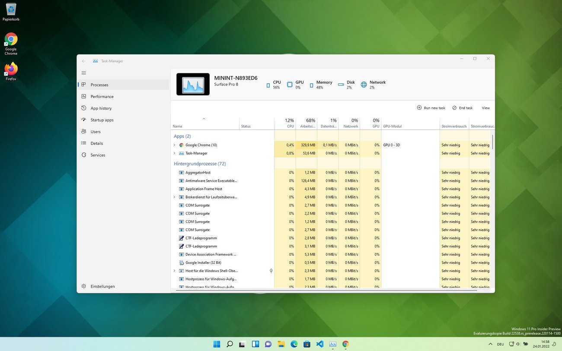This screenshot has height=351, width=562.
Task: Open the View dropdown menu
Action: [x=485, y=108]
